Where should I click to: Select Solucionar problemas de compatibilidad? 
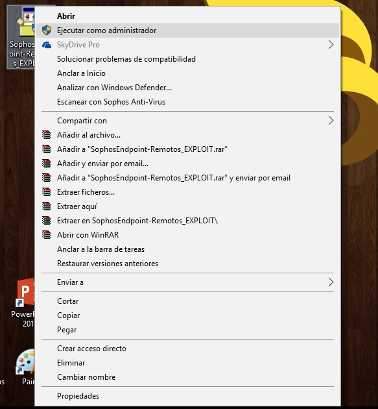click(187, 59)
